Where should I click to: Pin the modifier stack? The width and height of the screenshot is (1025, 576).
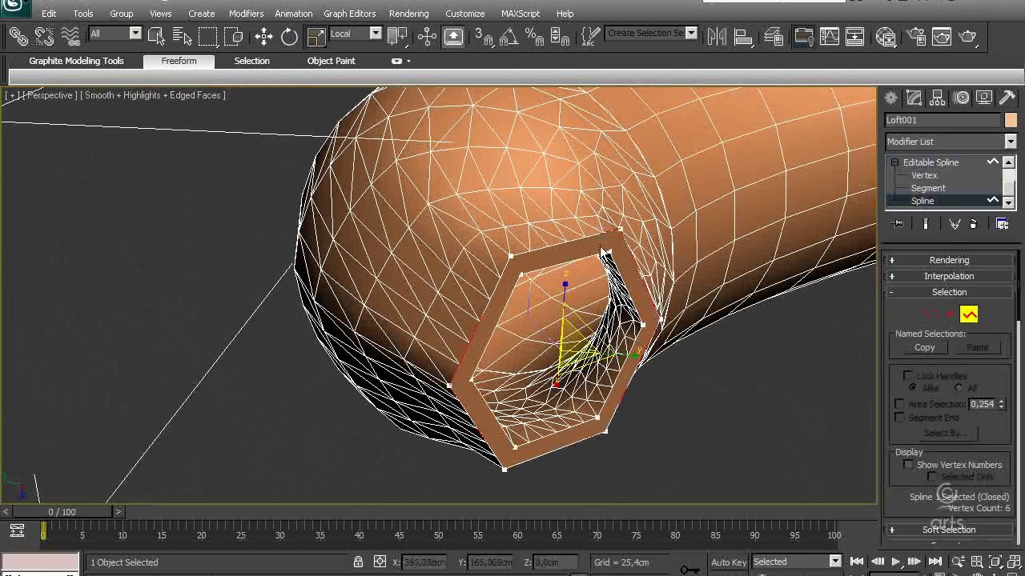coord(898,224)
